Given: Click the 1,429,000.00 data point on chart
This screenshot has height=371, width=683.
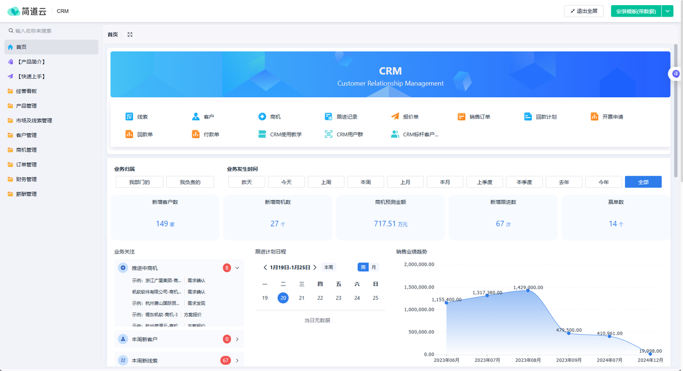Looking at the screenshot, I should tap(528, 290).
